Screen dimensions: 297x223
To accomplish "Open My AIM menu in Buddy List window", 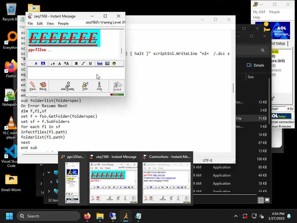I will (x=259, y=12).
